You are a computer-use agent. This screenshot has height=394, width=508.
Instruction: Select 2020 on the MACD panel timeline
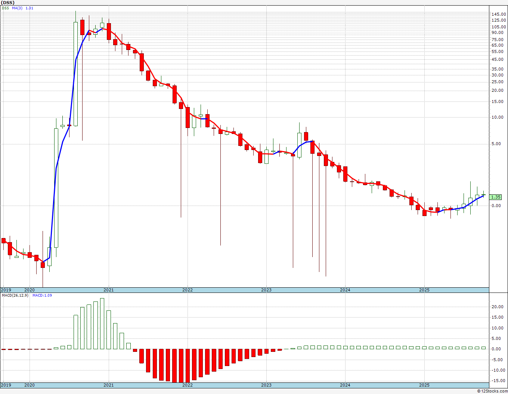click(30, 385)
